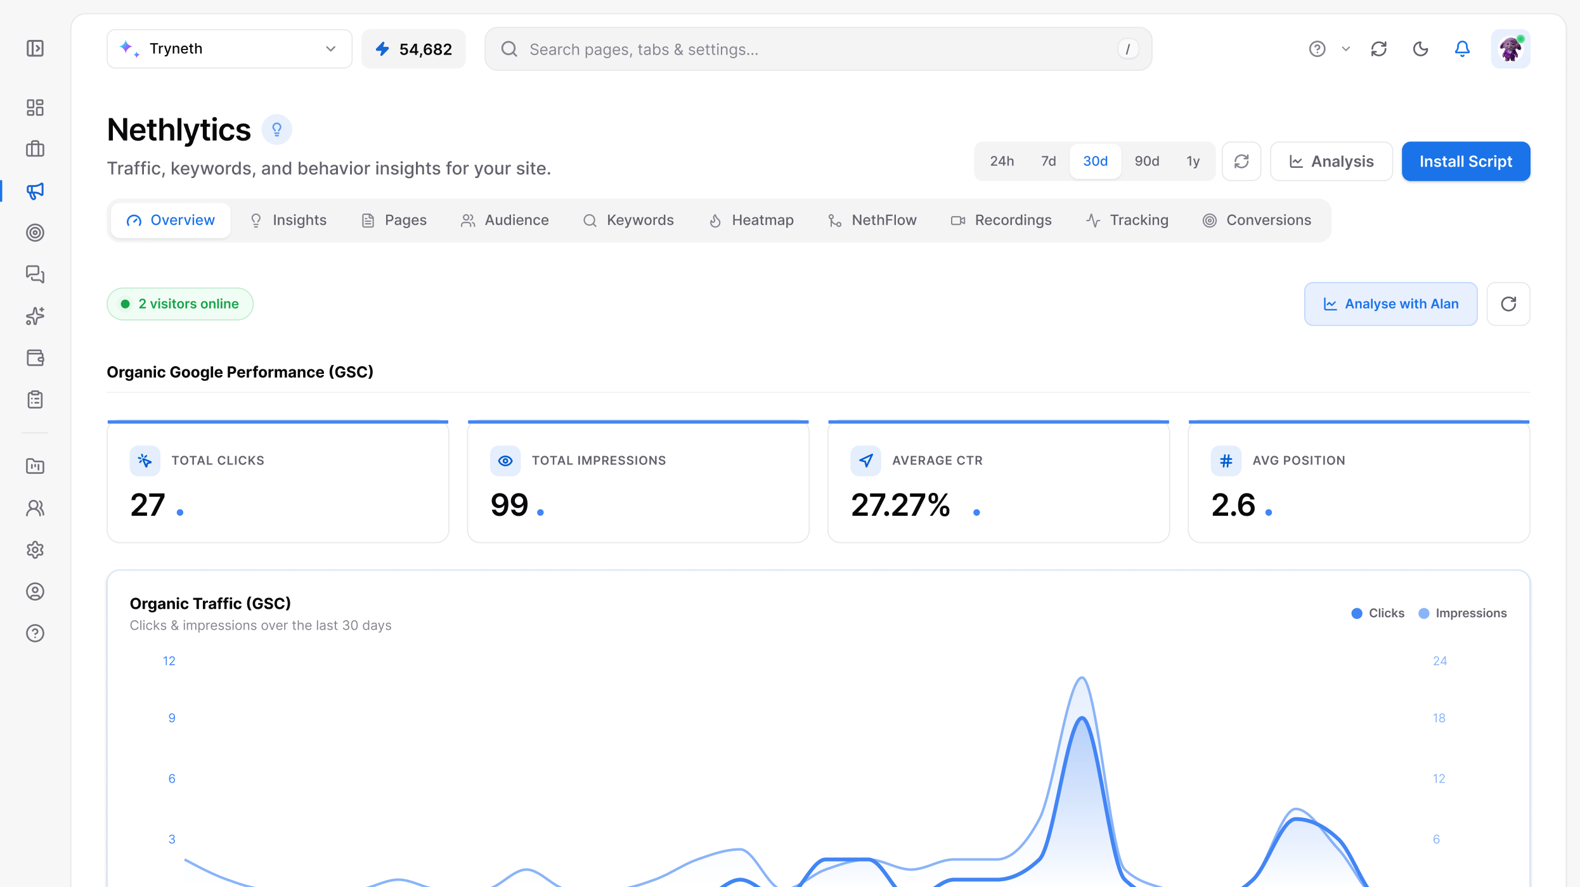Open the account circle icon in sidebar
The height and width of the screenshot is (887, 1580).
[x=36, y=592]
